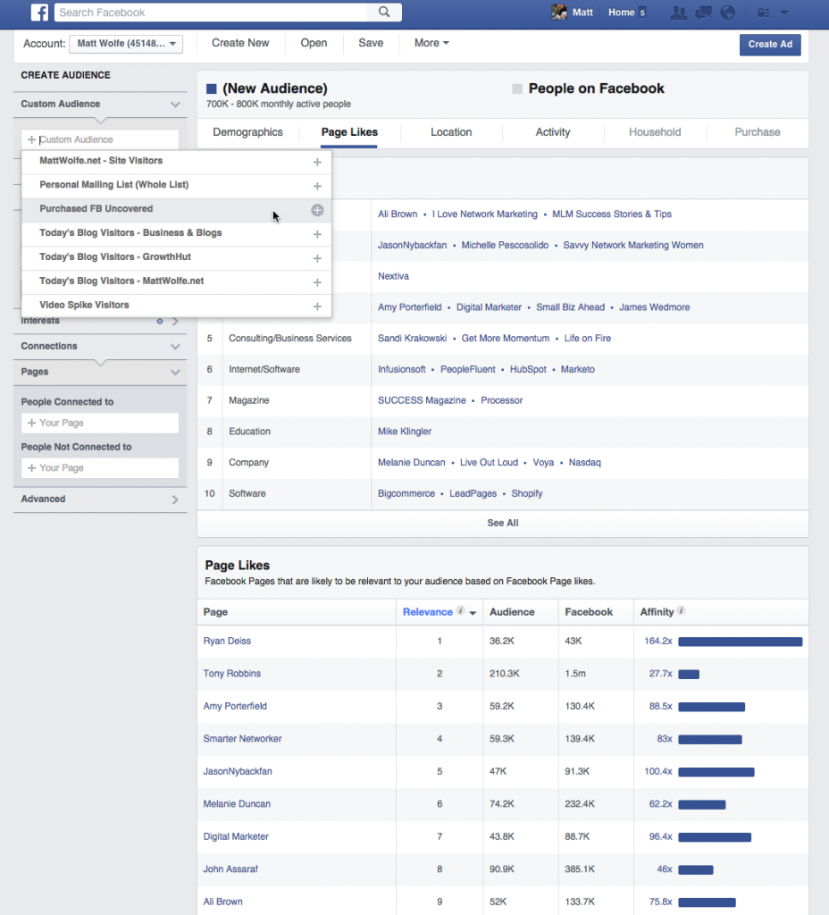The height and width of the screenshot is (915, 829).
Task: Sort by Relevance column arrow
Action: coord(473,613)
